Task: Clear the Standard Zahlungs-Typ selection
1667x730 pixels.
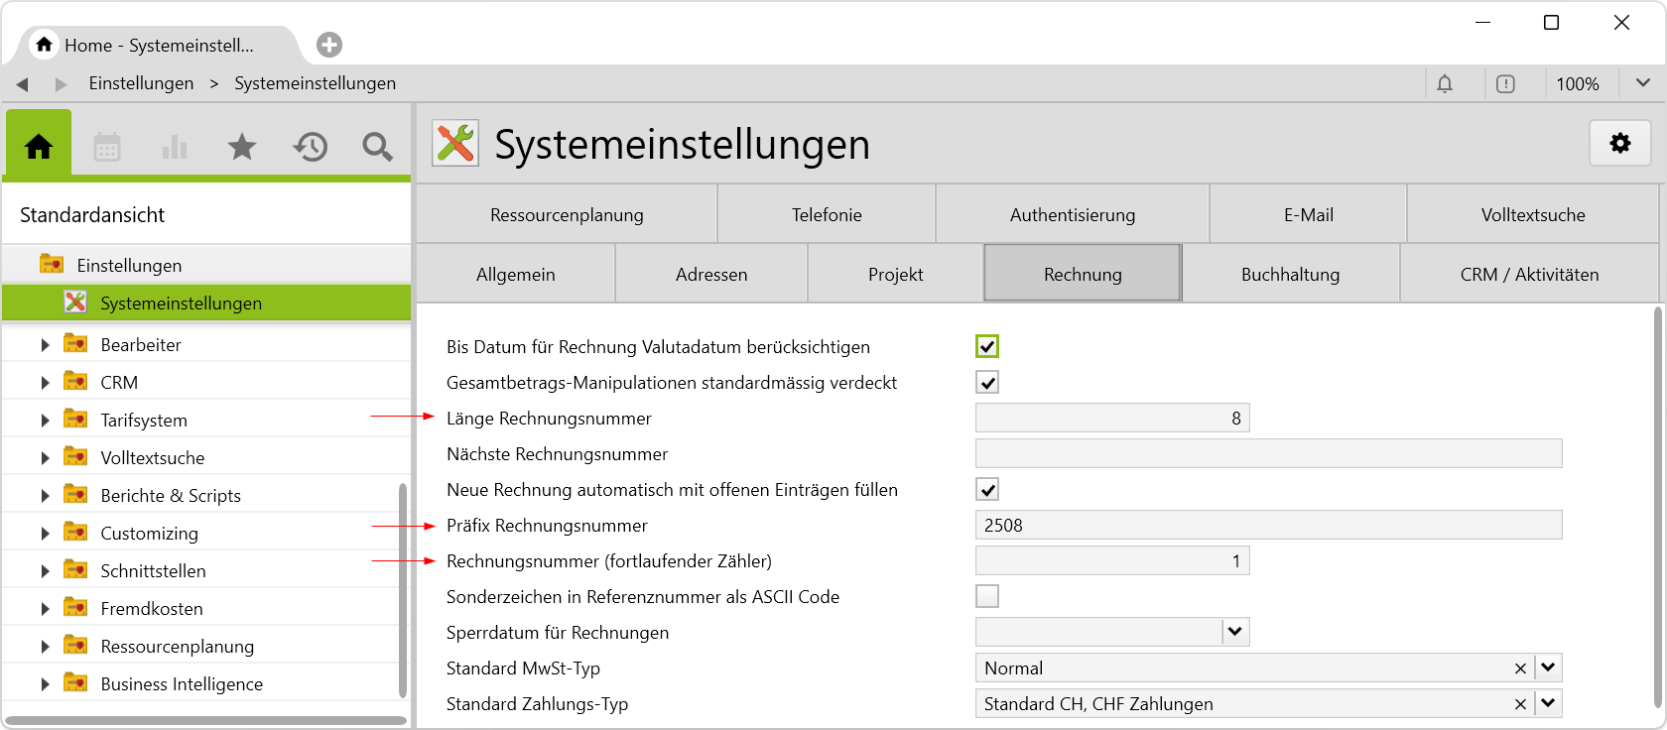Action: 1520,704
